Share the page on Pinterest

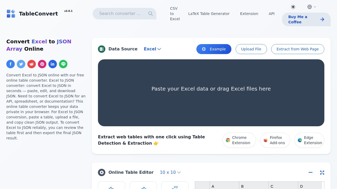(x=42, y=64)
